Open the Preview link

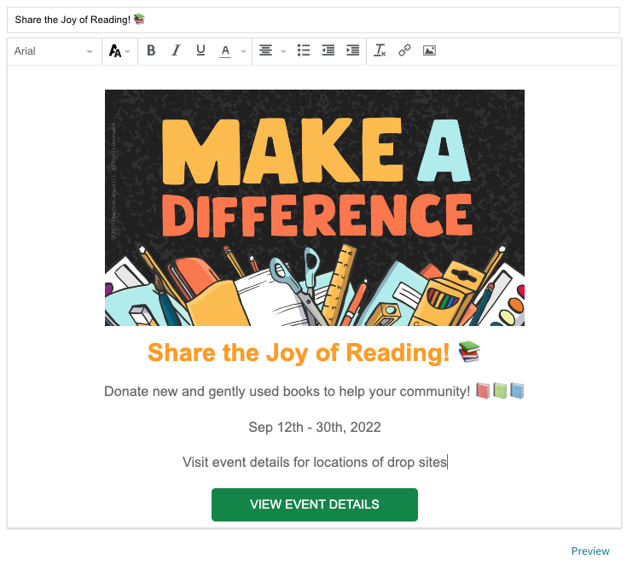pos(590,551)
